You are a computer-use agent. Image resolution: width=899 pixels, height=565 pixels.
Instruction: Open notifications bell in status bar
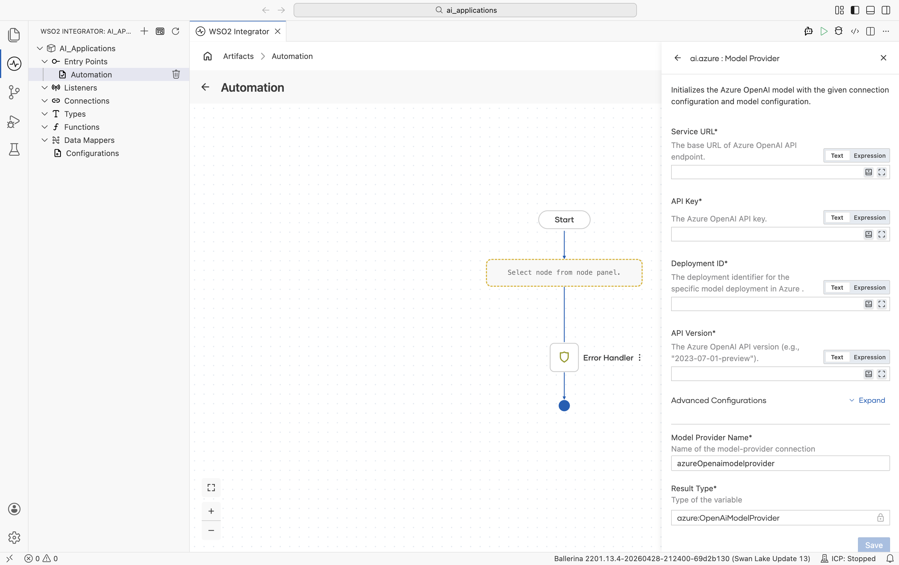pos(890,558)
